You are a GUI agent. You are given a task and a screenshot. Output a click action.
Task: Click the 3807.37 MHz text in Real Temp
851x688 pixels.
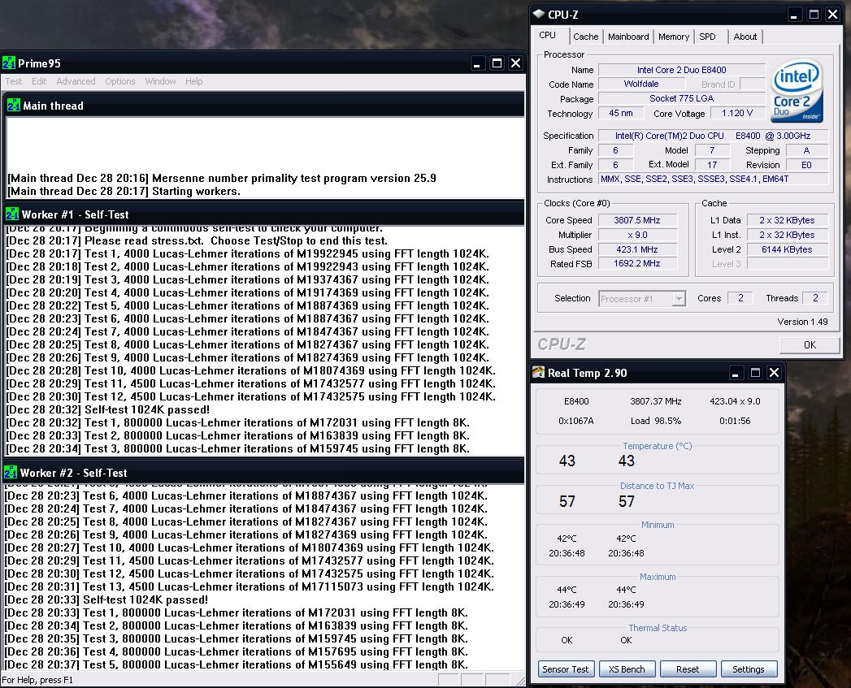[x=656, y=401]
